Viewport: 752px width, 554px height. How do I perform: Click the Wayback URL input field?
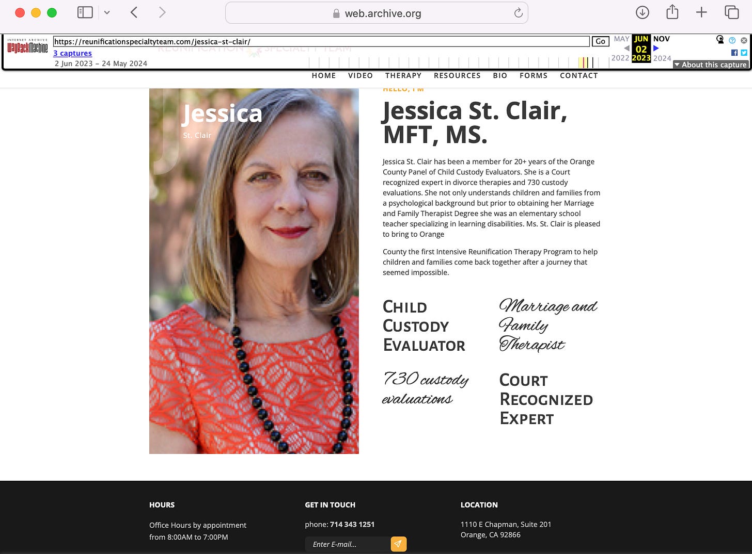pyautogui.click(x=321, y=42)
